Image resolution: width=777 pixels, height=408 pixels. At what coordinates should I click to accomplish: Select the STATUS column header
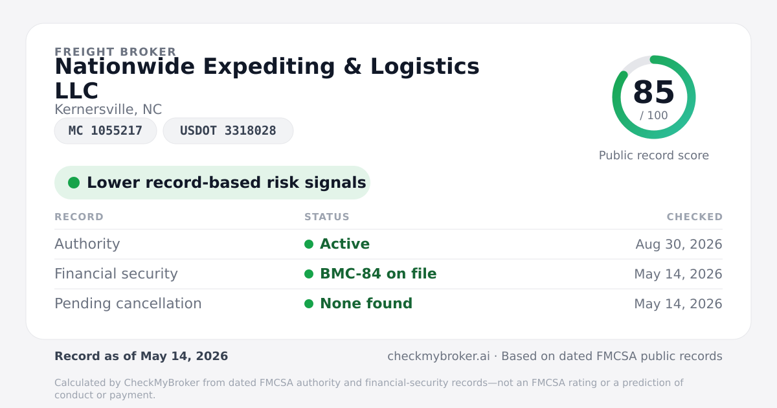(327, 217)
